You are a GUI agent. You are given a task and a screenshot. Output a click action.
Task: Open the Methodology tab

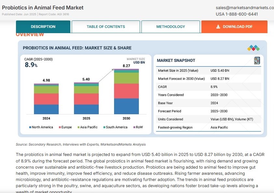pos(170,27)
